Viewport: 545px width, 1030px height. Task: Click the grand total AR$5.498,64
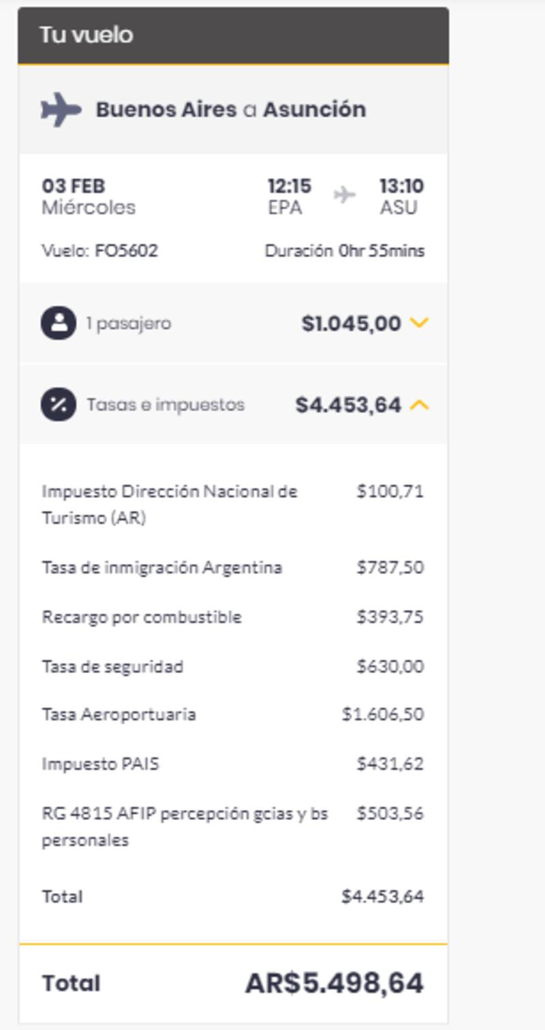point(334,983)
